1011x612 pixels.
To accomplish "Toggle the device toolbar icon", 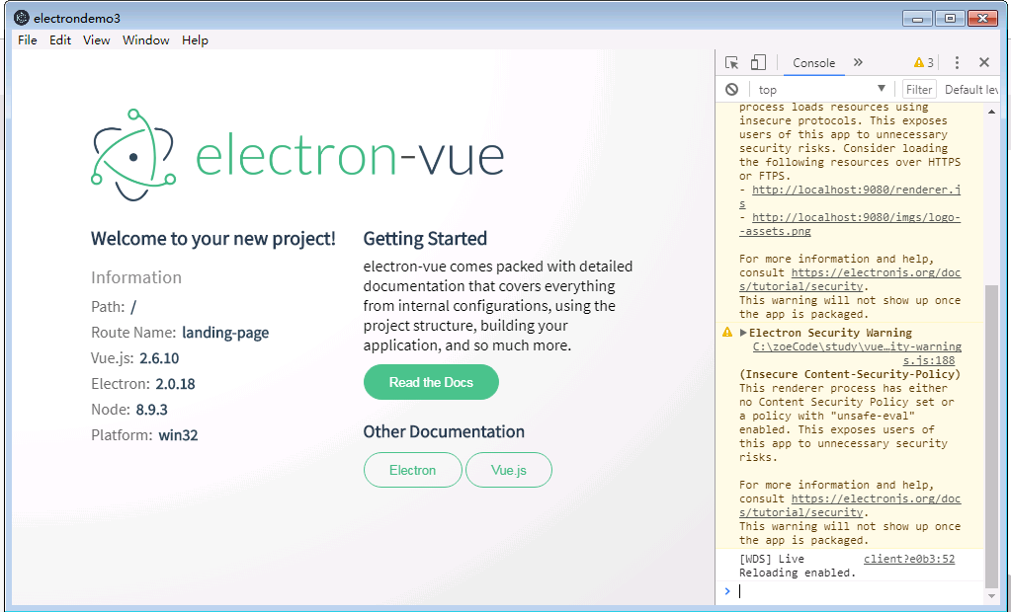I will 758,62.
